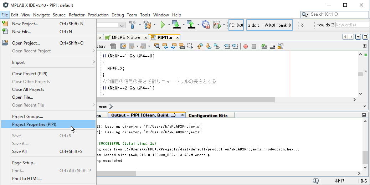Open dropdown arrow beside Clean and Build
370x185 pixels.
point(154,25)
